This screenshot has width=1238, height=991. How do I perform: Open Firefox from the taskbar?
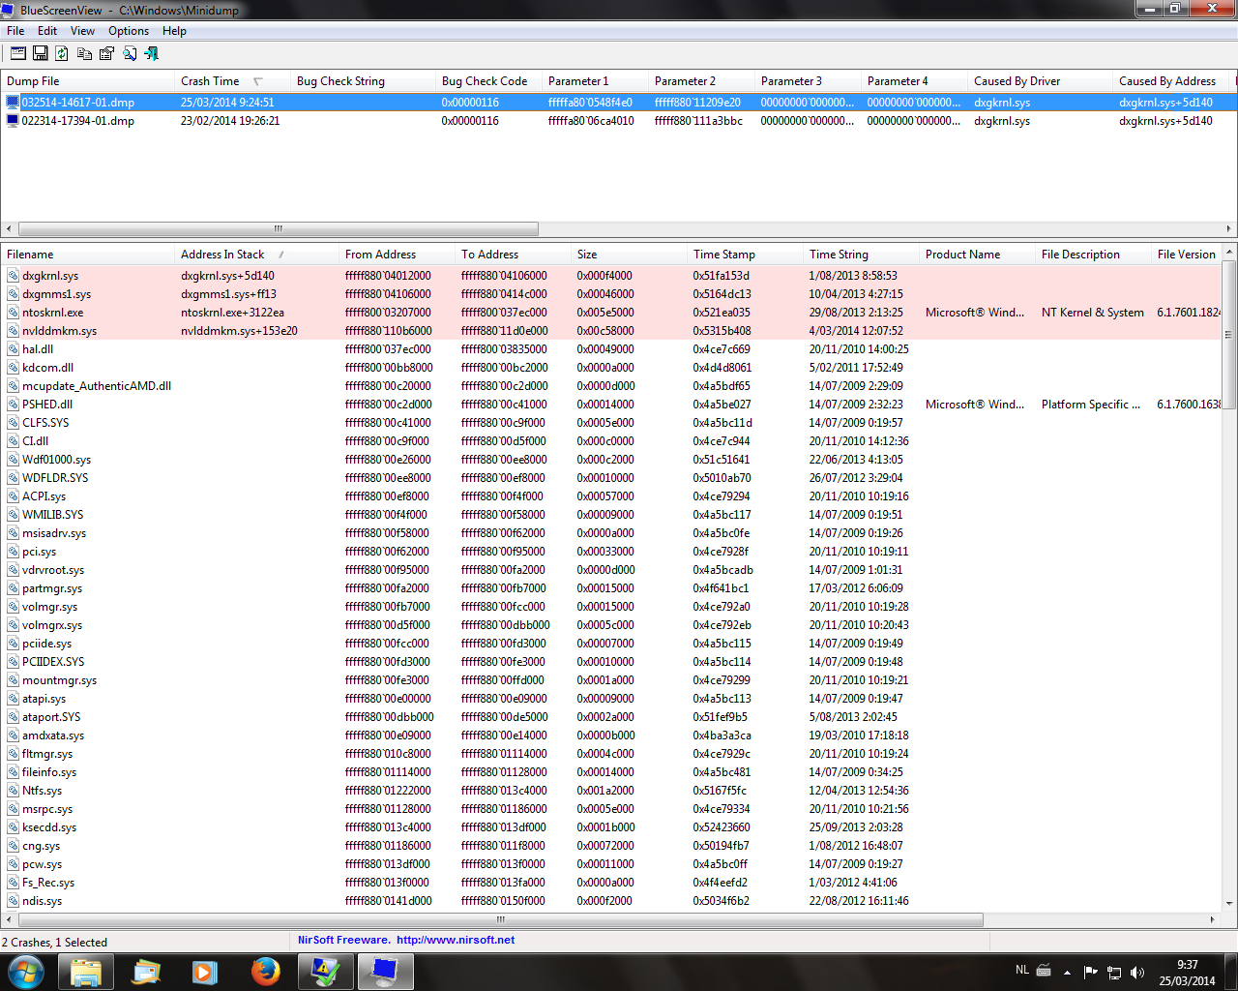pyautogui.click(x=265, y=971)
